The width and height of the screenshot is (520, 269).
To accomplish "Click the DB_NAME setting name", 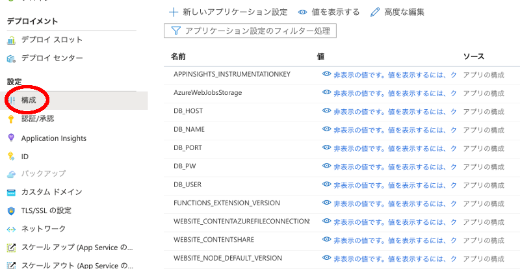I will coord(189,129).
